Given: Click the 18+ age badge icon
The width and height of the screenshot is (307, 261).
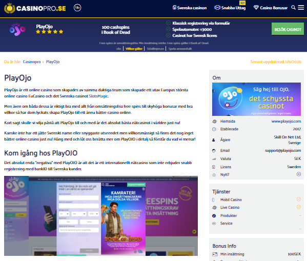Looking at the screenshot, I should pyautogui.click(x=77, y=8).
